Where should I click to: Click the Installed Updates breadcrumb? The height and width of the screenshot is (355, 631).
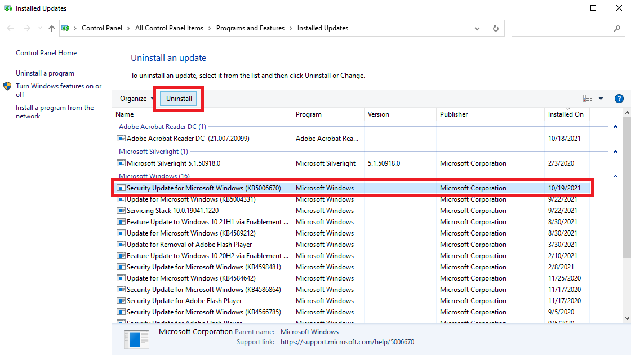pyautogui.click(x=323, y=28)
